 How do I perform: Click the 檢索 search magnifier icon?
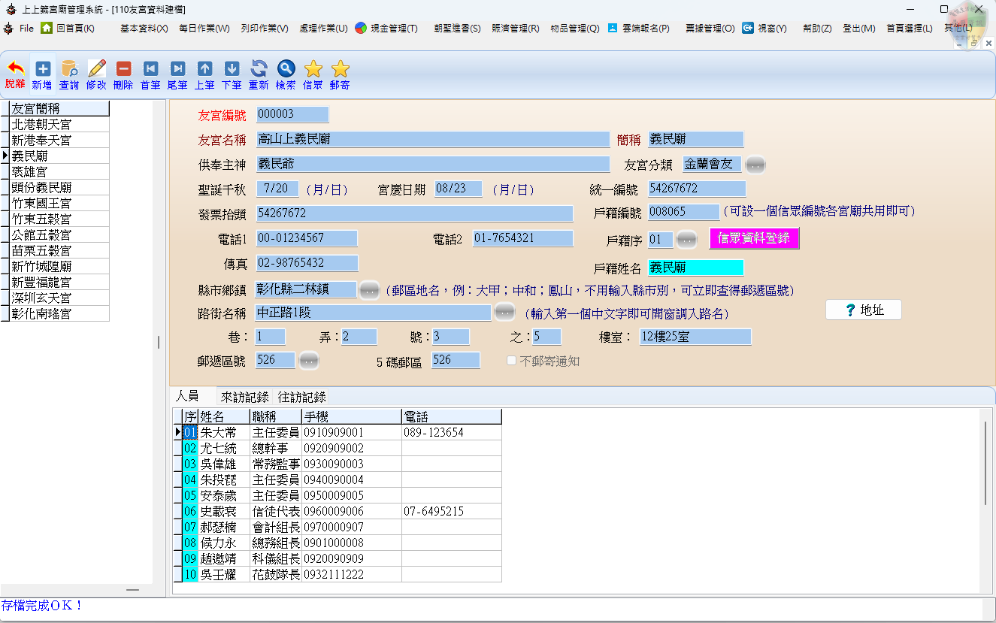click(286, 75)
